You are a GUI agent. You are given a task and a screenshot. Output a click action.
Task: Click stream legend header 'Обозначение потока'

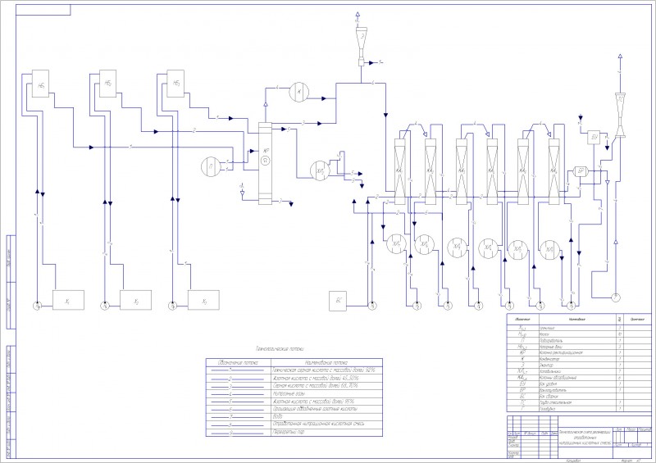[239, 363]
